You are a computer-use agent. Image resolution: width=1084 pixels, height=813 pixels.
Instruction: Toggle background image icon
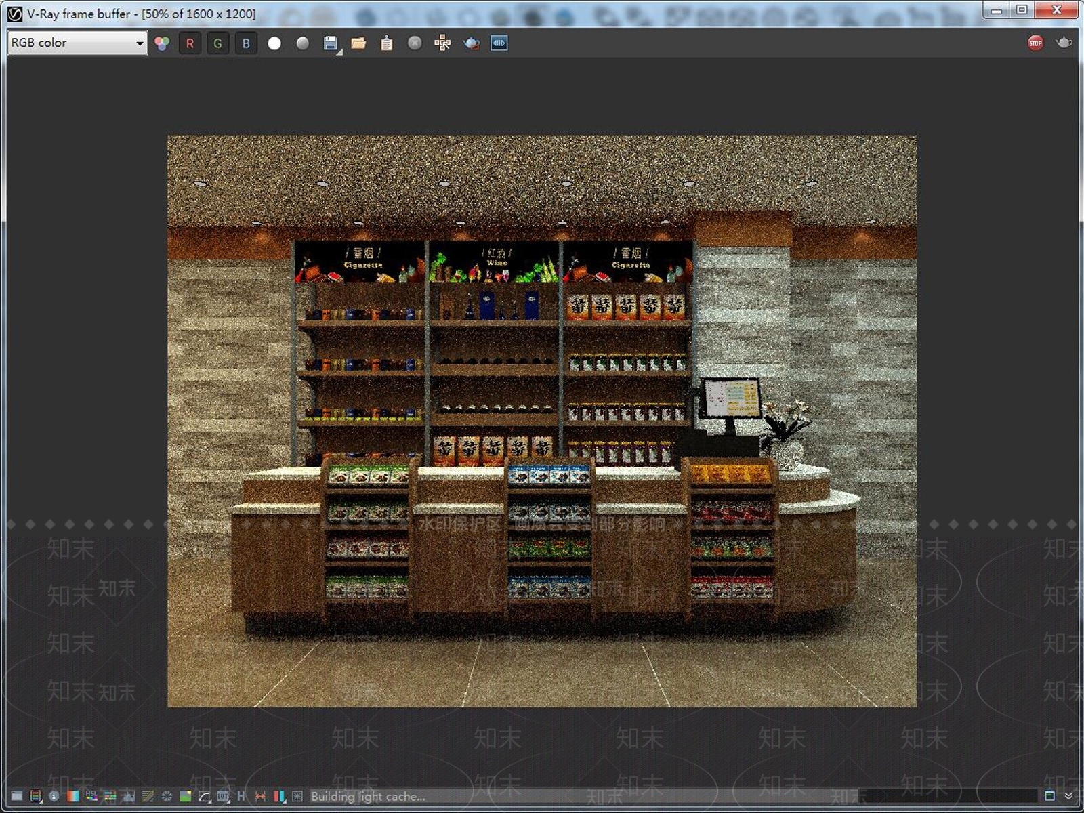coord(185,796)
